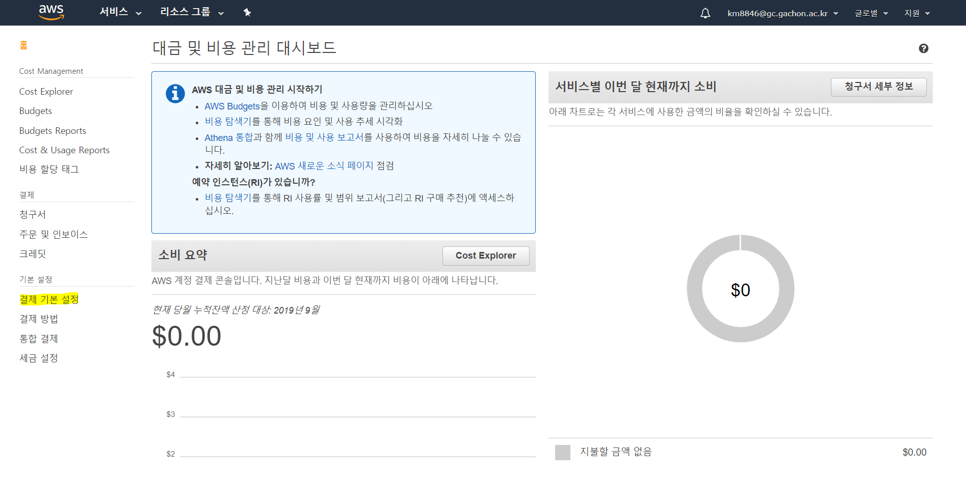
Task: Click the 청구서 세부 정보 button
Action: pyautogui.click(x=878, y=87)
